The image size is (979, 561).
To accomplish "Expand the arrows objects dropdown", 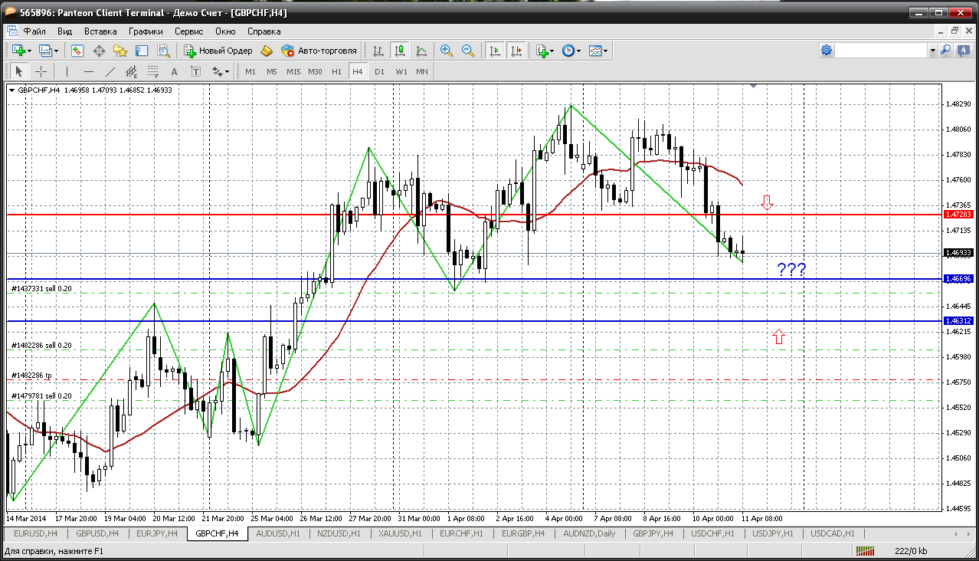I will (x=226, y=72).
